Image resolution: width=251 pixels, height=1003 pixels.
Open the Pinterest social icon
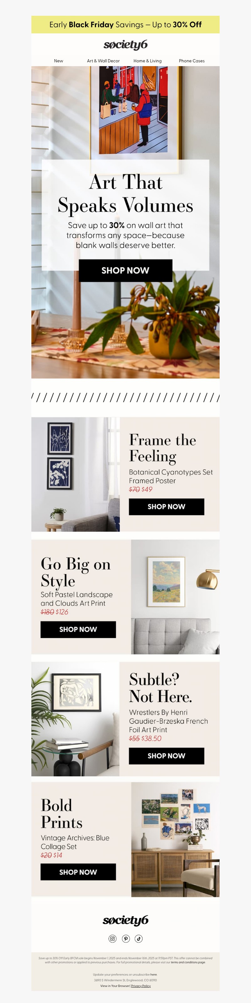pyautogui.click(x=126, y=938)
